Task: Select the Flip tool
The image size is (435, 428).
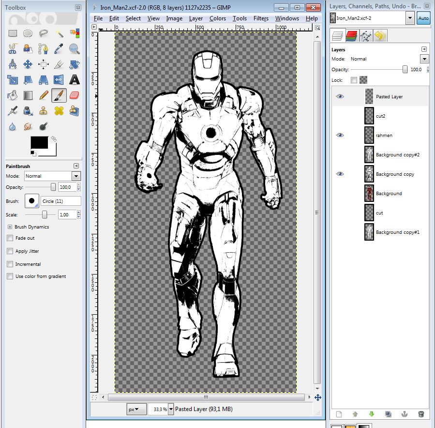Action: [x=59, y=80]
